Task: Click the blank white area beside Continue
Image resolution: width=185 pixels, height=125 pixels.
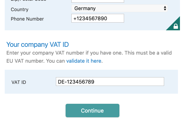Action: click(147, 111)
